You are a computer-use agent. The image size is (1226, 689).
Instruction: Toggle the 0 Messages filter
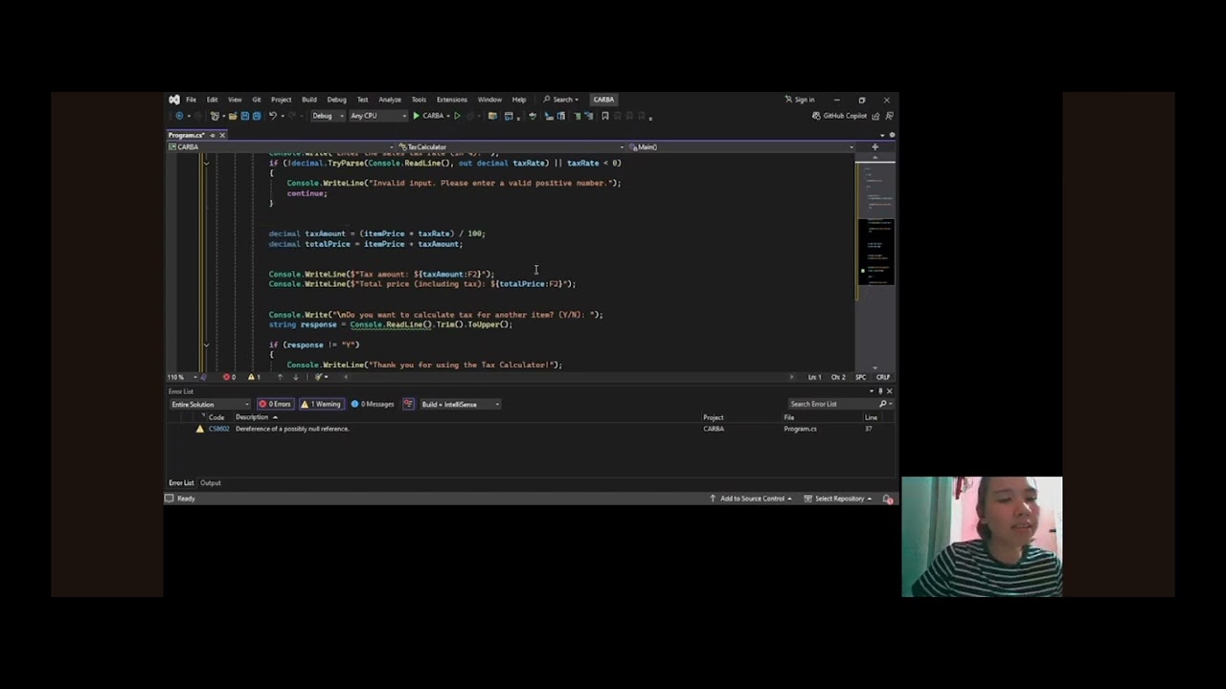pyautogui.click(x=373, y=404)
